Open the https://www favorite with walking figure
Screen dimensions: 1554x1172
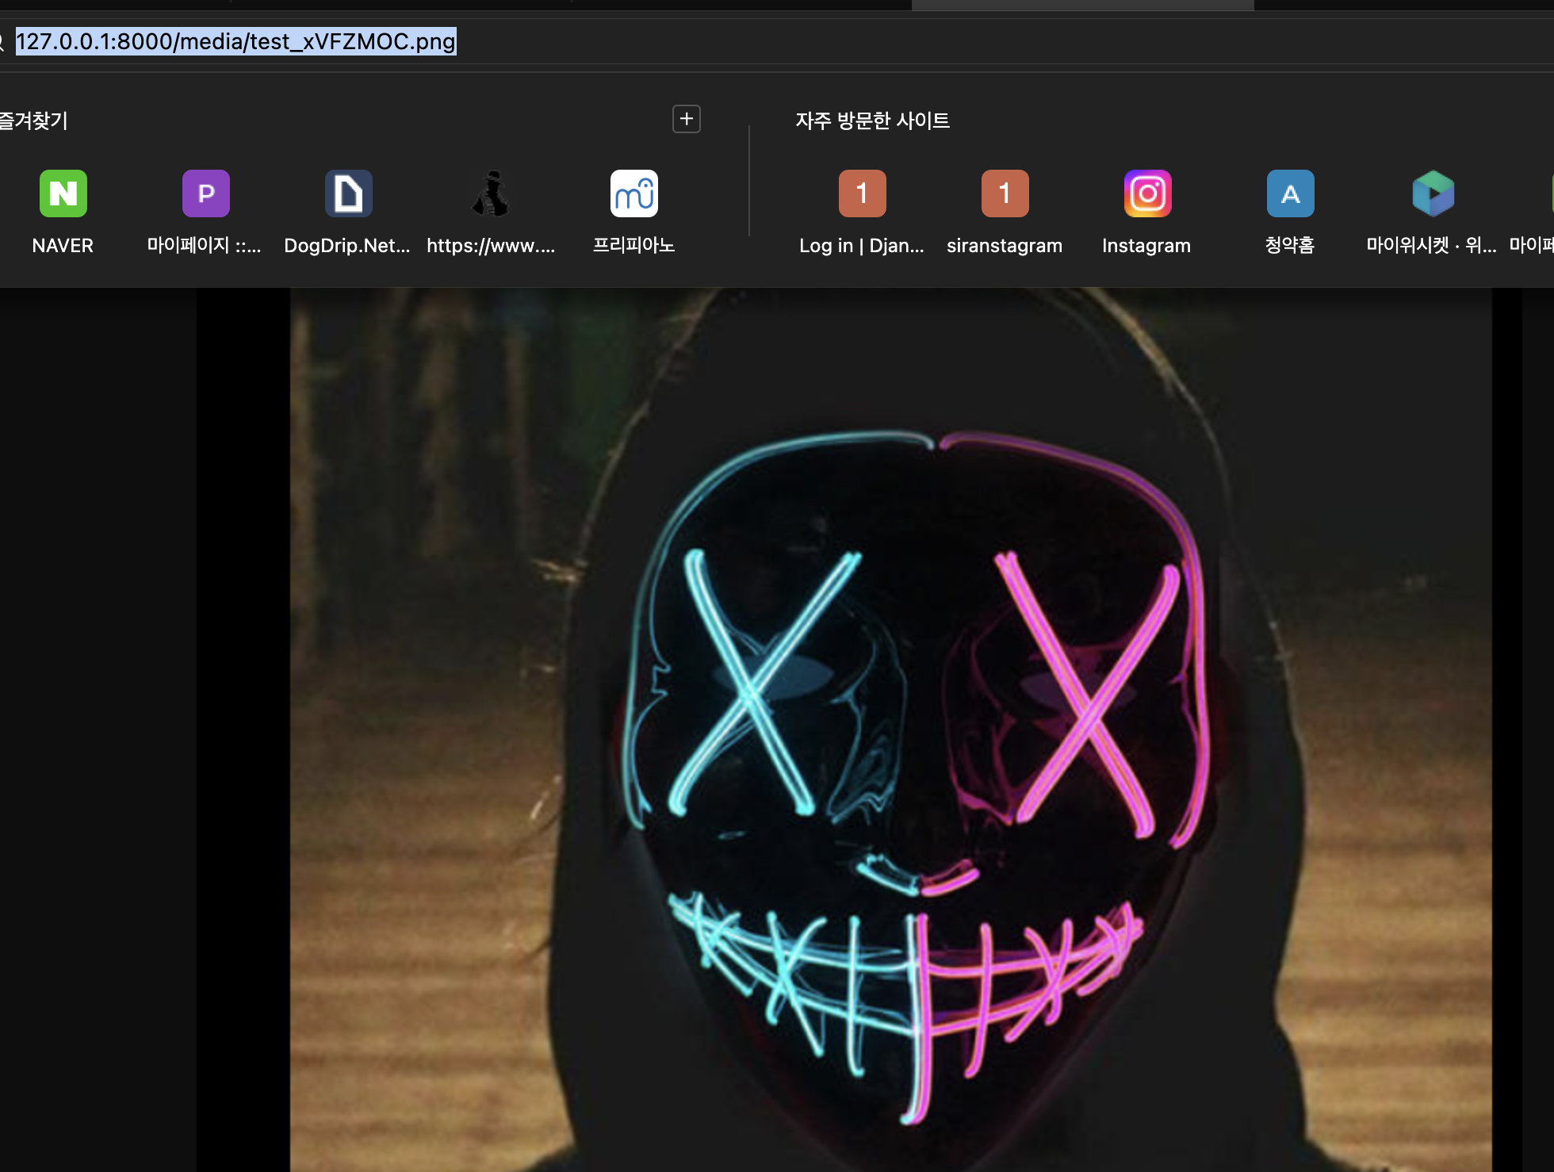(491, 193)
